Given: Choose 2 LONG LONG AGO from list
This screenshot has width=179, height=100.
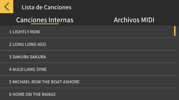Looking at the screenshot, I should coord(28,44).
